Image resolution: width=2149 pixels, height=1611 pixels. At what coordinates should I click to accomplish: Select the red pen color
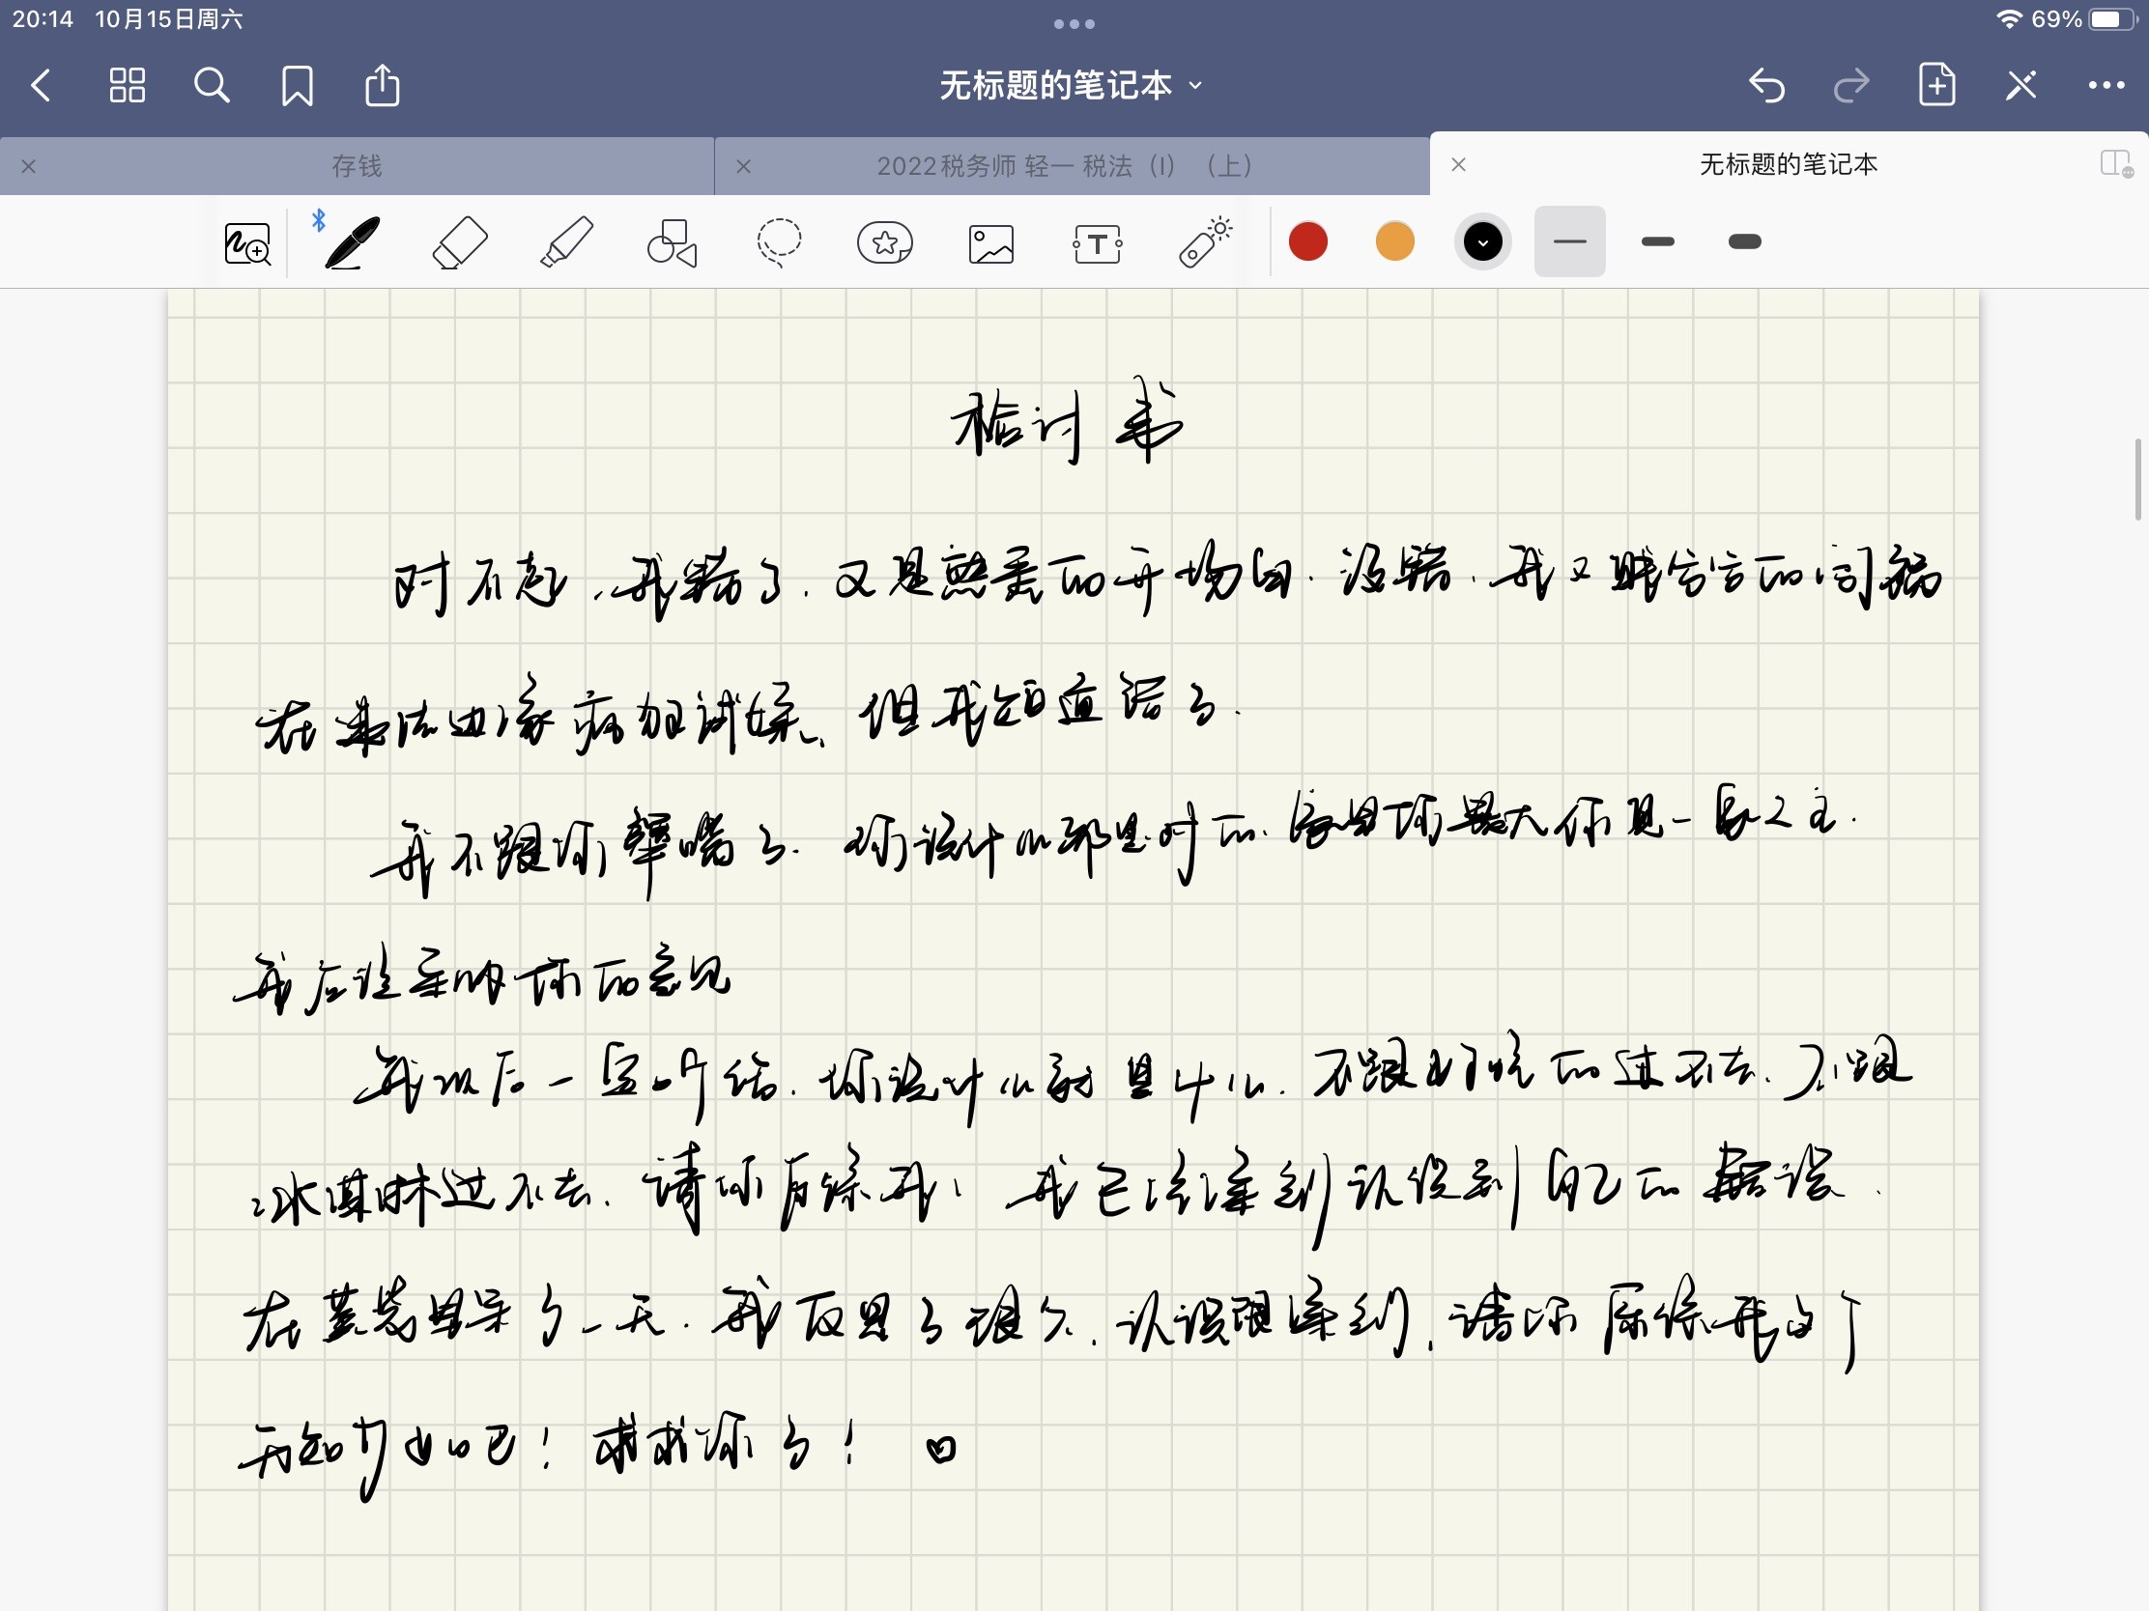pos(1307,241)
